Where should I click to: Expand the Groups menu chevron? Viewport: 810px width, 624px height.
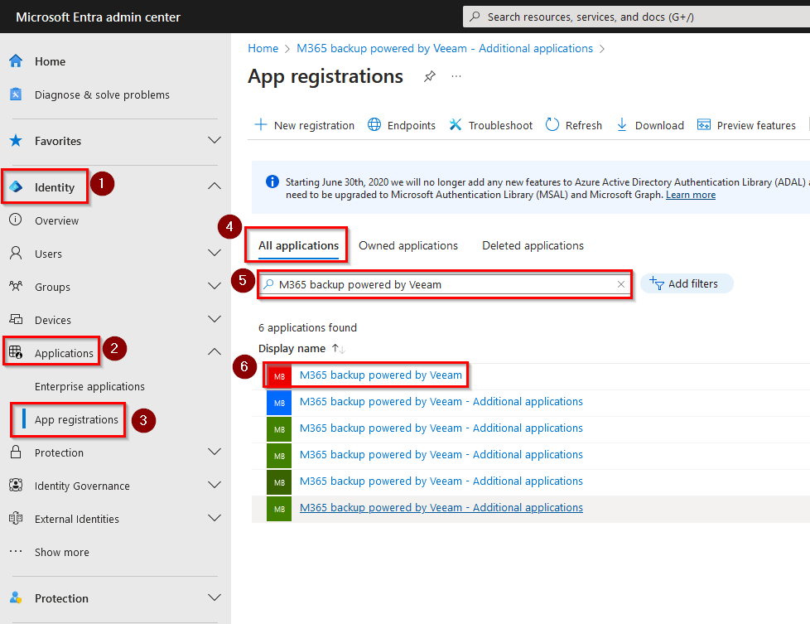pyautogui.click(x=215, y=286)
